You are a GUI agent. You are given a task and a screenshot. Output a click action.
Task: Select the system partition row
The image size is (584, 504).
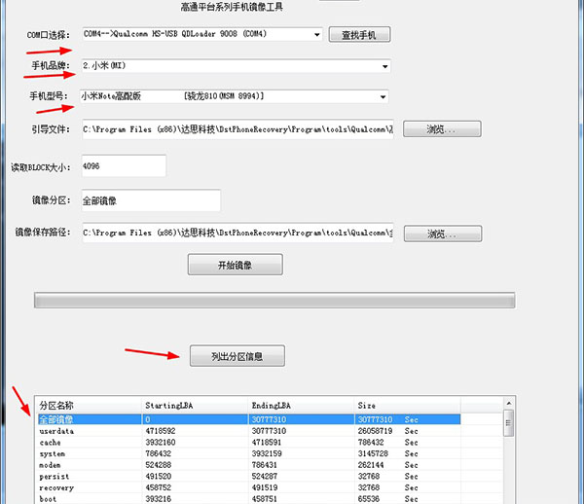point(249,453)
